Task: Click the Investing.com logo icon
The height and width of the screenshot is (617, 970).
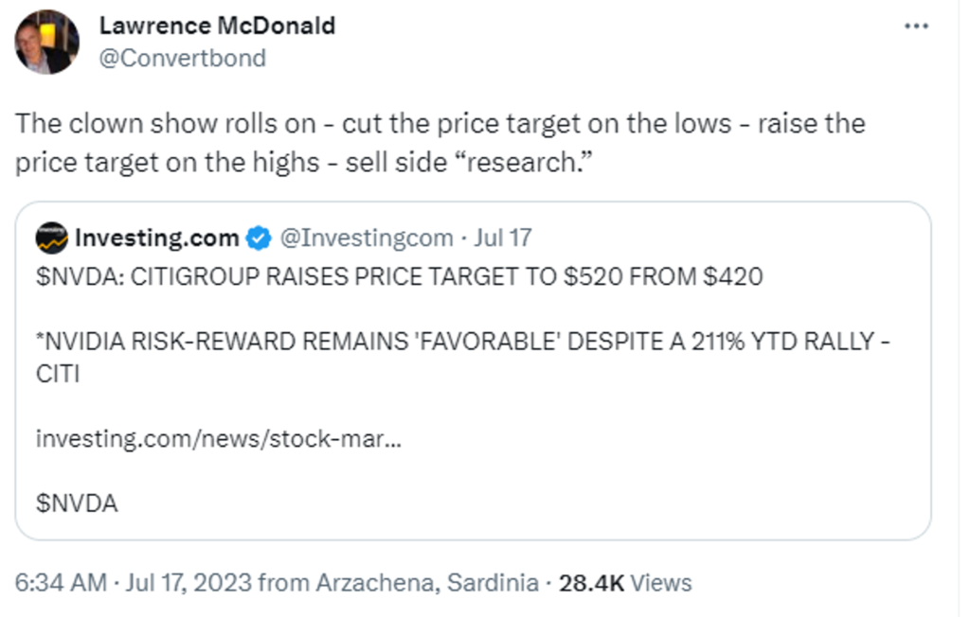Action: [x=51, y=238]
